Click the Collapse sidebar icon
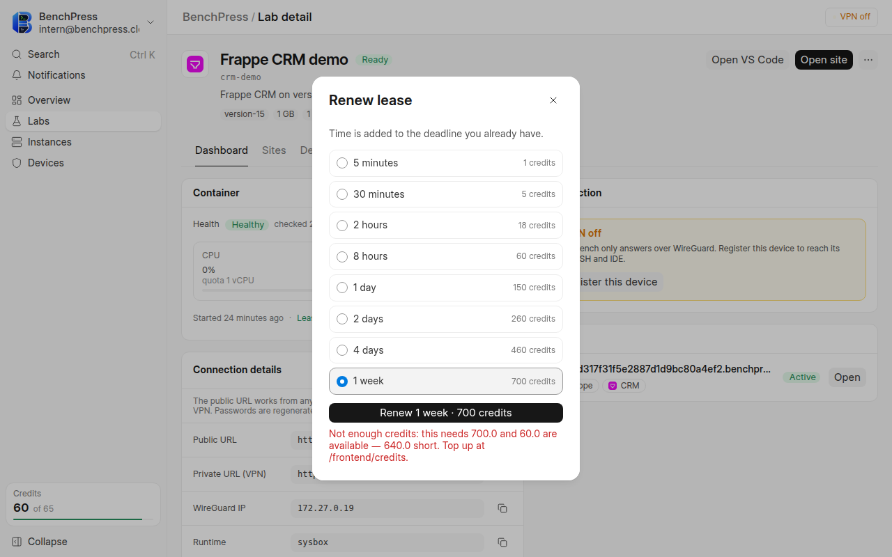Viewport: 892px width, 557px height. (x=17, y=542)
